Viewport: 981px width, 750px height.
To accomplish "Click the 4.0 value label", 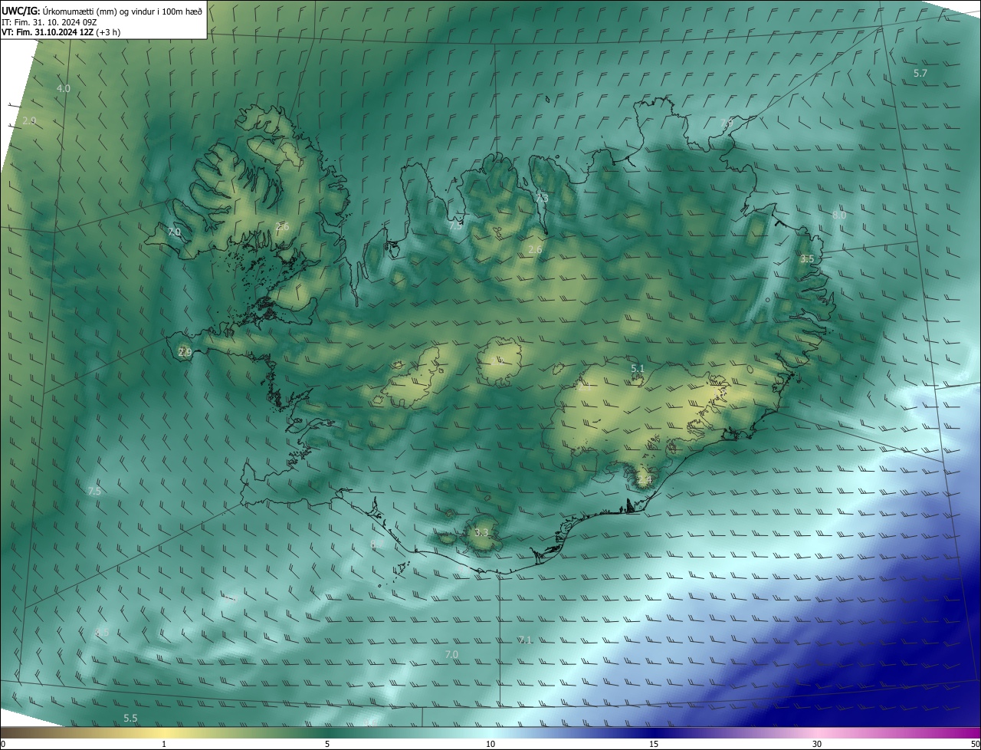I will [64, 89].
